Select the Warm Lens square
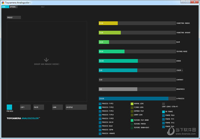This screenshot has width=200, height=139. point(132,115)
